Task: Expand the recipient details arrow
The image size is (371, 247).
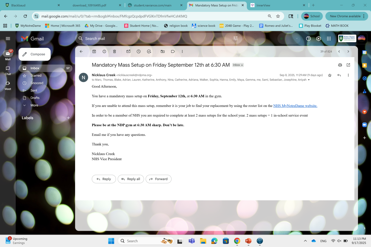Action: tap(309, 80)
